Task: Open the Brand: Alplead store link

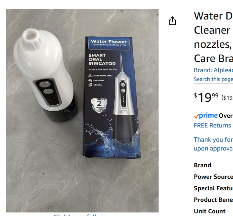Action: [x=214, y=70]
